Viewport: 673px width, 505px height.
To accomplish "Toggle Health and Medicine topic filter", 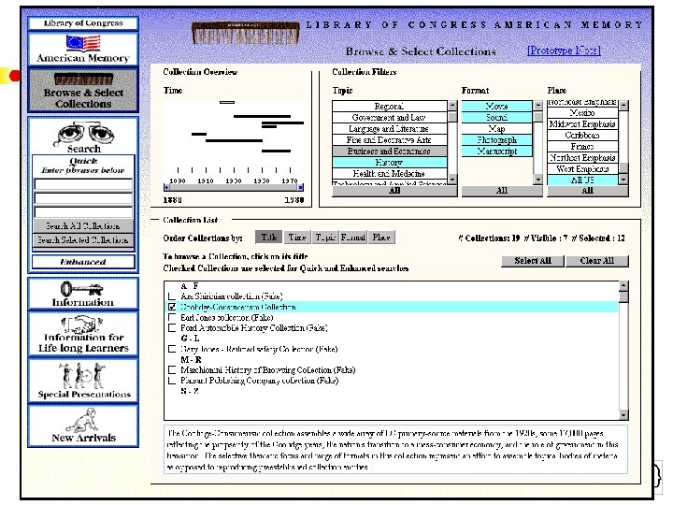I will (389, 174).
